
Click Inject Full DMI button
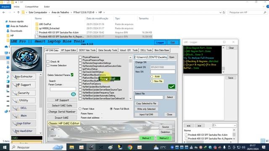[146, 115]
